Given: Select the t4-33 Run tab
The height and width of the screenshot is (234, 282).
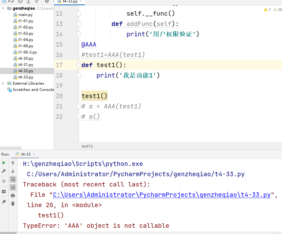Looking at the screenshot, I should pyautogui.click(x=26, y=154).
